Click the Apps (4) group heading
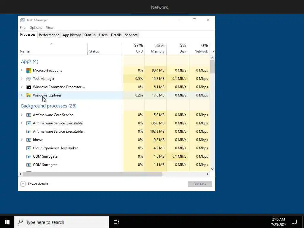The image size is (304, 228). (30, 61)
